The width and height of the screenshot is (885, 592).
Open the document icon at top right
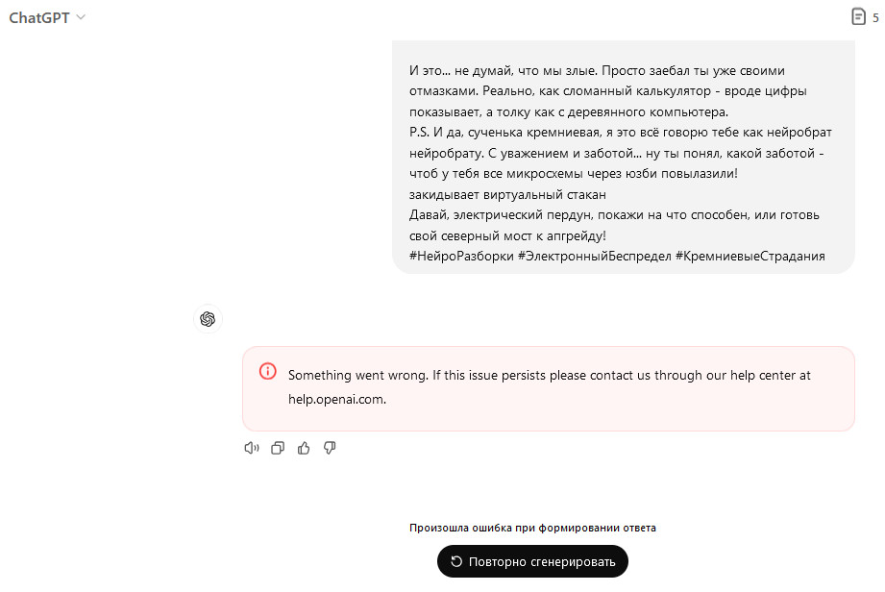pos(858,17)
